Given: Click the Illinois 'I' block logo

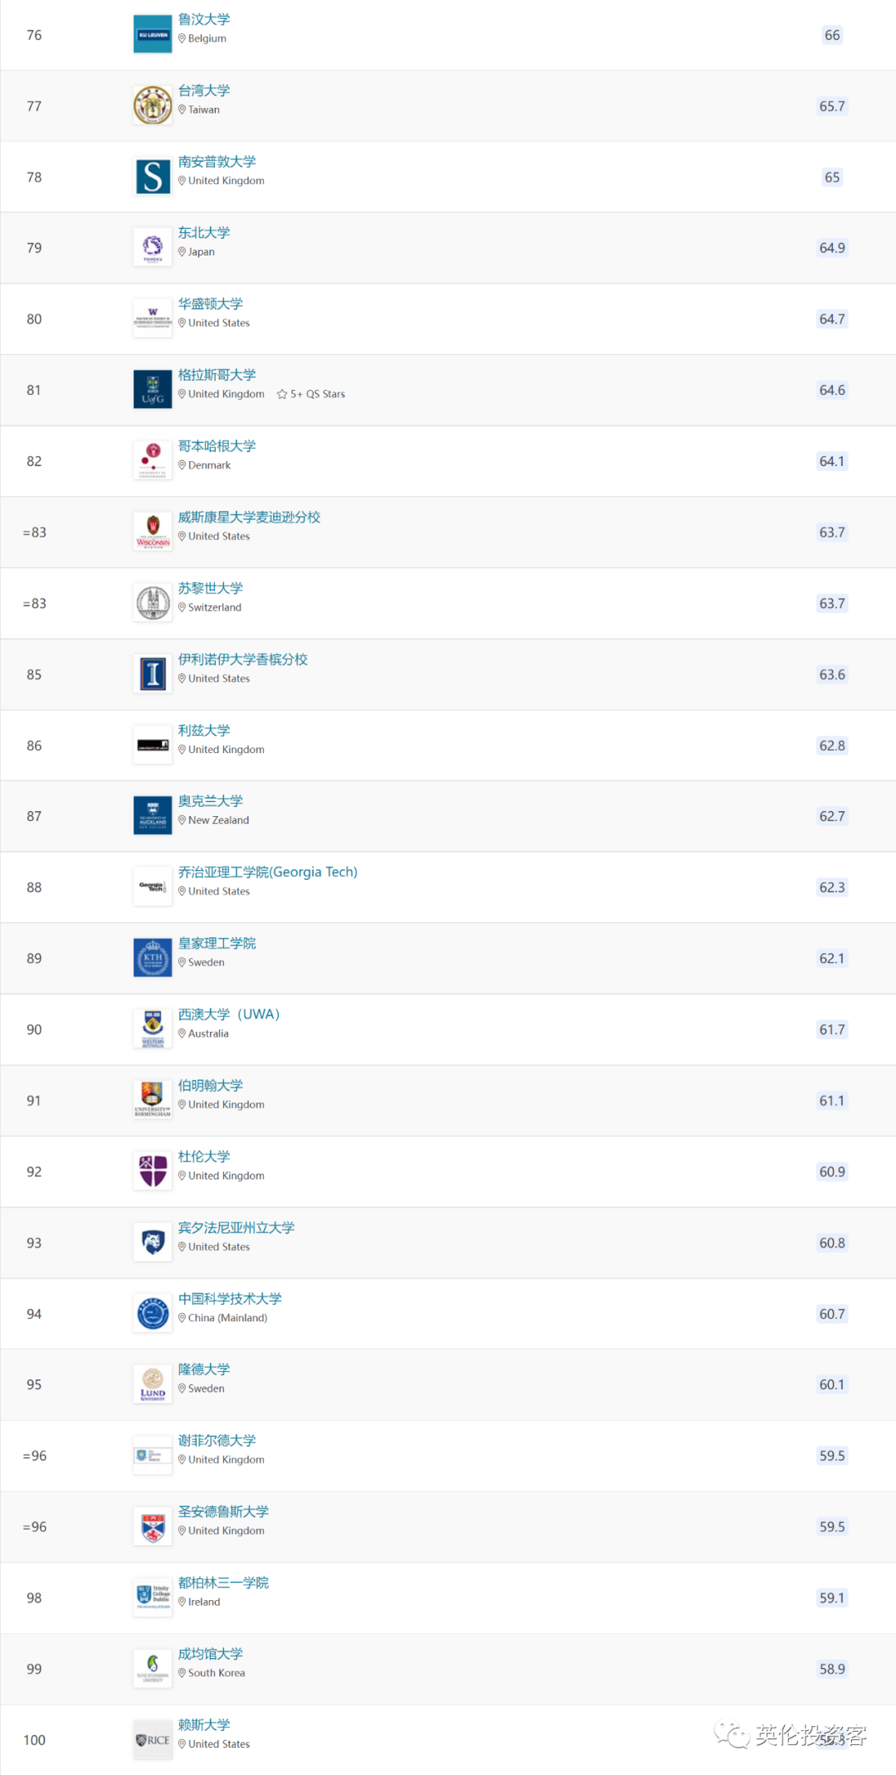Looking at the screenshot, I should point(153,674).
